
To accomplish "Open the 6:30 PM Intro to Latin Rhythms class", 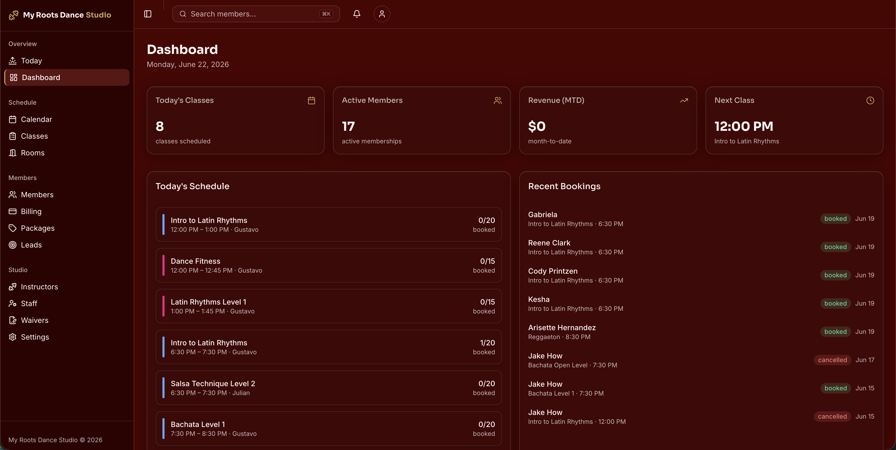I will pos(329,347).
